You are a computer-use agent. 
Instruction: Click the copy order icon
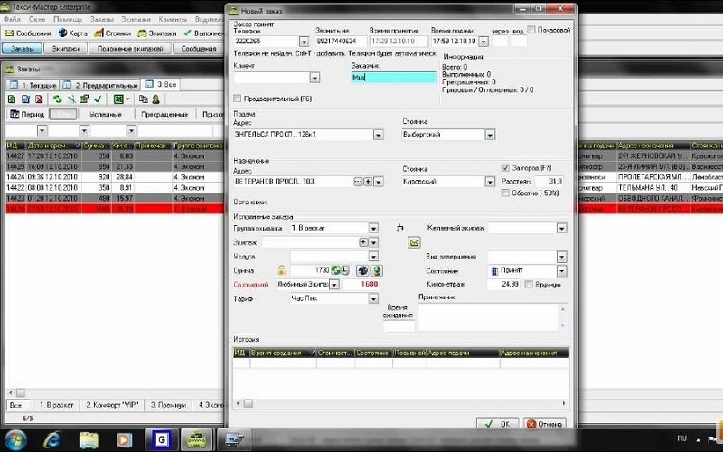[144, 99]
